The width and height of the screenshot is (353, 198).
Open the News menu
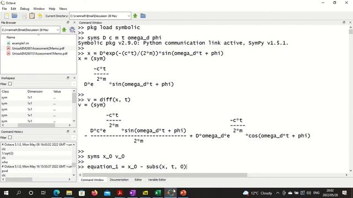pyautogui.click(x=63, y=9)
